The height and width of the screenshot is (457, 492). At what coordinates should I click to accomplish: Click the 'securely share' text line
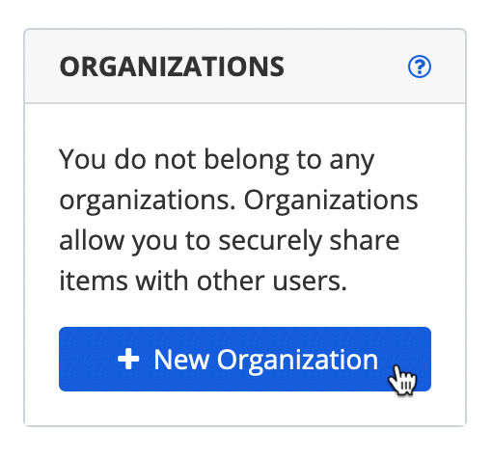309,240
